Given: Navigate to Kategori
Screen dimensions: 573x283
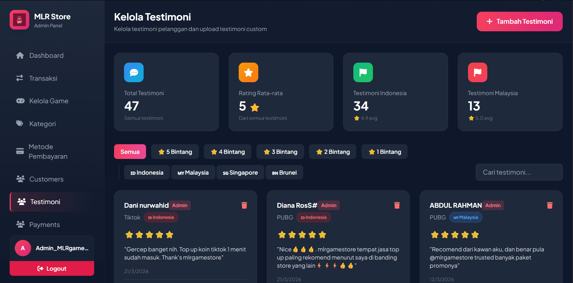Looking at the screenshot, I should tap(52, 124).
